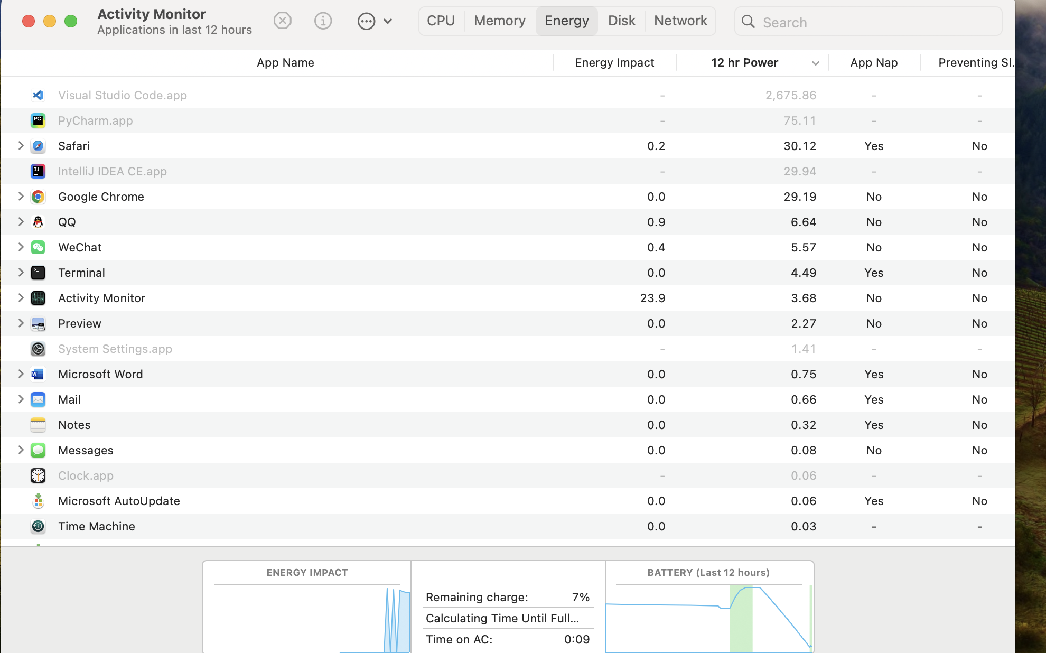Click the stop process X icon
This screenshot has width=1046, height=653.
[283, 21]
